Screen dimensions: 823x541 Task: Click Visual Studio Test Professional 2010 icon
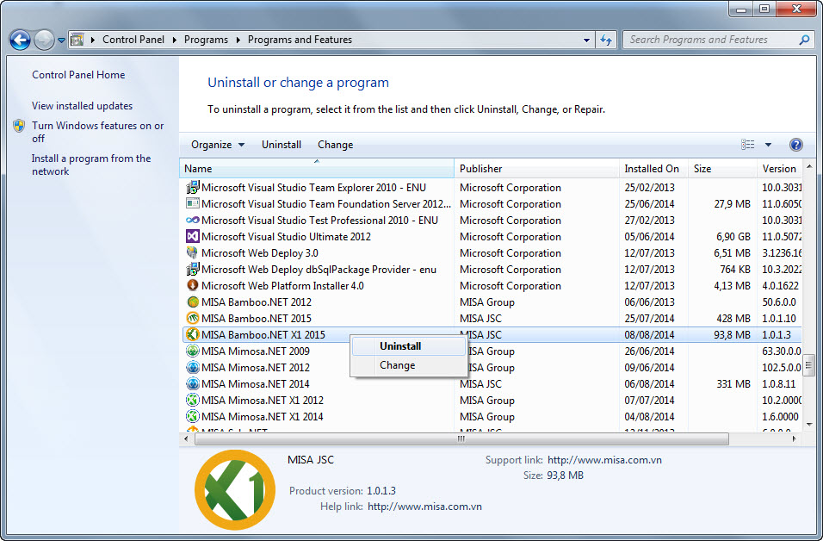(193, 220)
